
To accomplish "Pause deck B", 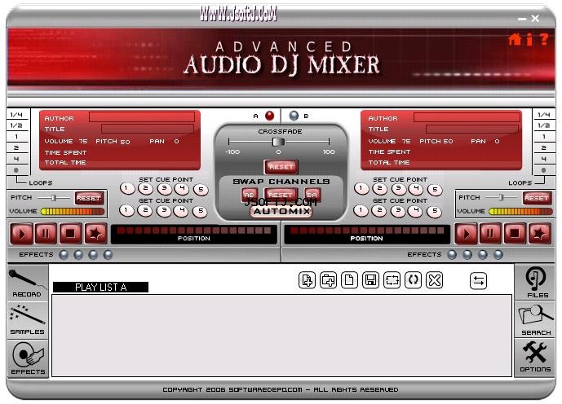I will tap(490, 234).
